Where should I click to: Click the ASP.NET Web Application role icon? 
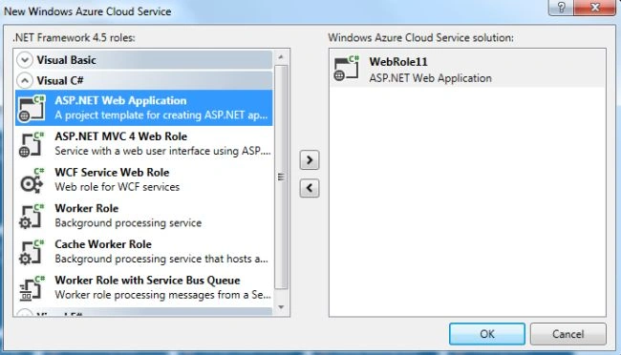32,108
